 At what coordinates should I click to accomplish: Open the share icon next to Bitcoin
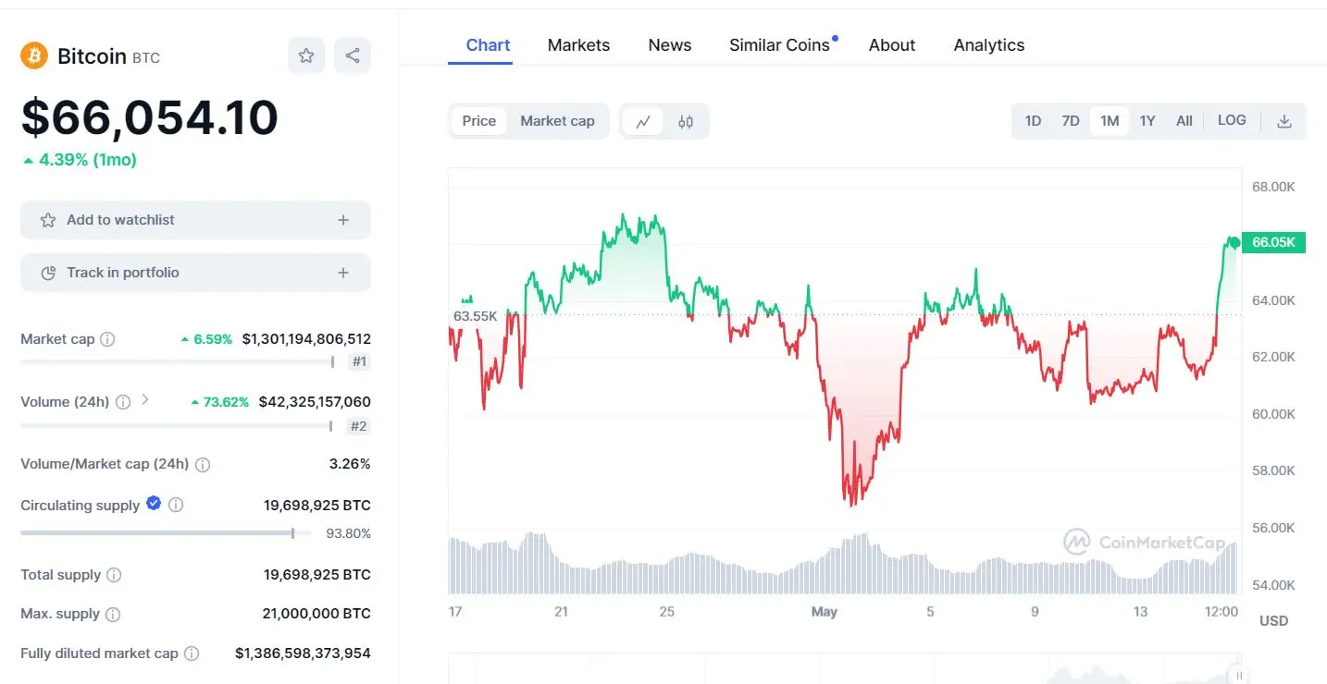tap(353, 55)
